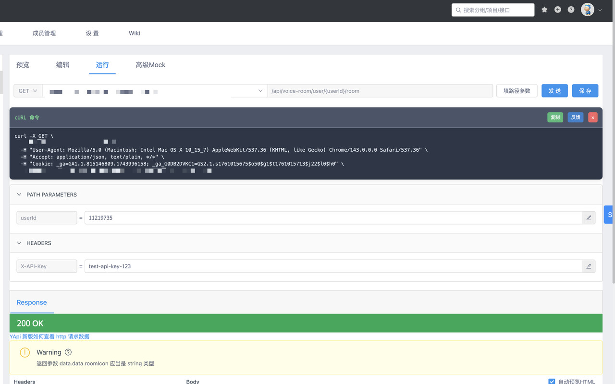Click the green 复制 copy button
Viewport: 615px width, 384px height.
click(x=555, y=118)
